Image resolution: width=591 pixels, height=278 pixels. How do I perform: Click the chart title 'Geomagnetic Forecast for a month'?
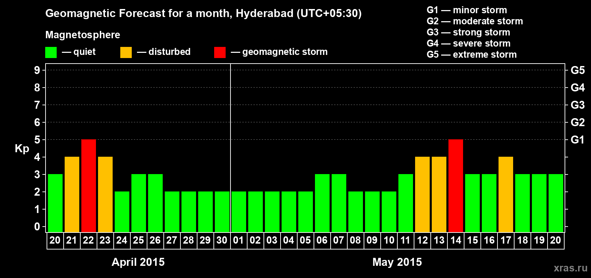(139, 14)
